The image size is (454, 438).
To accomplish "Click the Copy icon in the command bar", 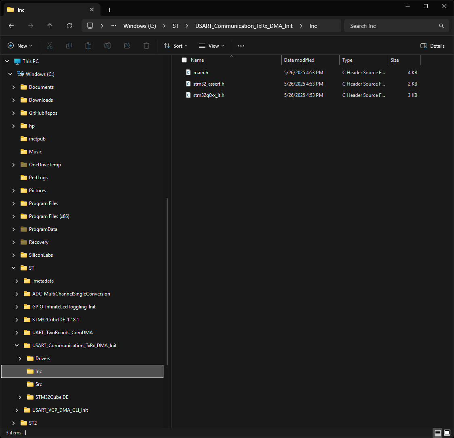I will [69, 46].
